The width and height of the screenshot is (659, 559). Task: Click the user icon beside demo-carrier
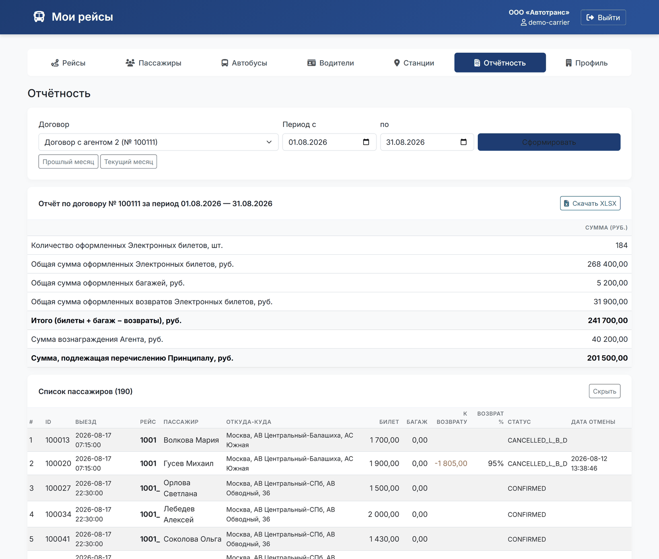523,23
